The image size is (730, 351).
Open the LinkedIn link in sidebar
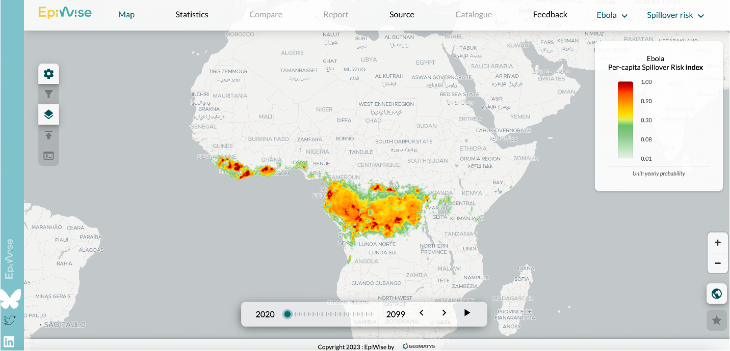click(x=9, y=341)
